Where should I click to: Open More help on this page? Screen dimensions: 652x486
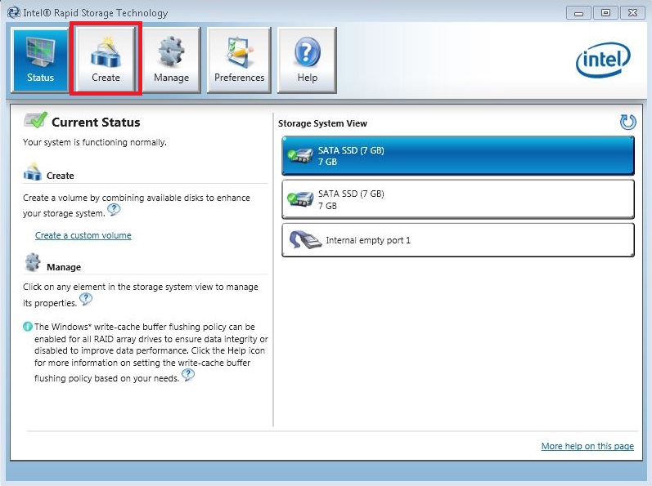click(587, 446)
